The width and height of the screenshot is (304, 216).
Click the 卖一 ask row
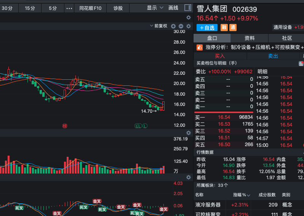point(224,107)
